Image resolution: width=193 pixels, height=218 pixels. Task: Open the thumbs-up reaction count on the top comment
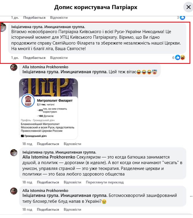[x=181, y=18]
